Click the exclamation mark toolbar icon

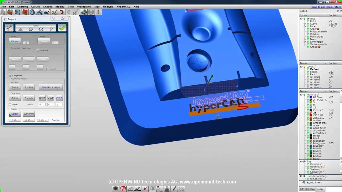click(x=98, y=12)
